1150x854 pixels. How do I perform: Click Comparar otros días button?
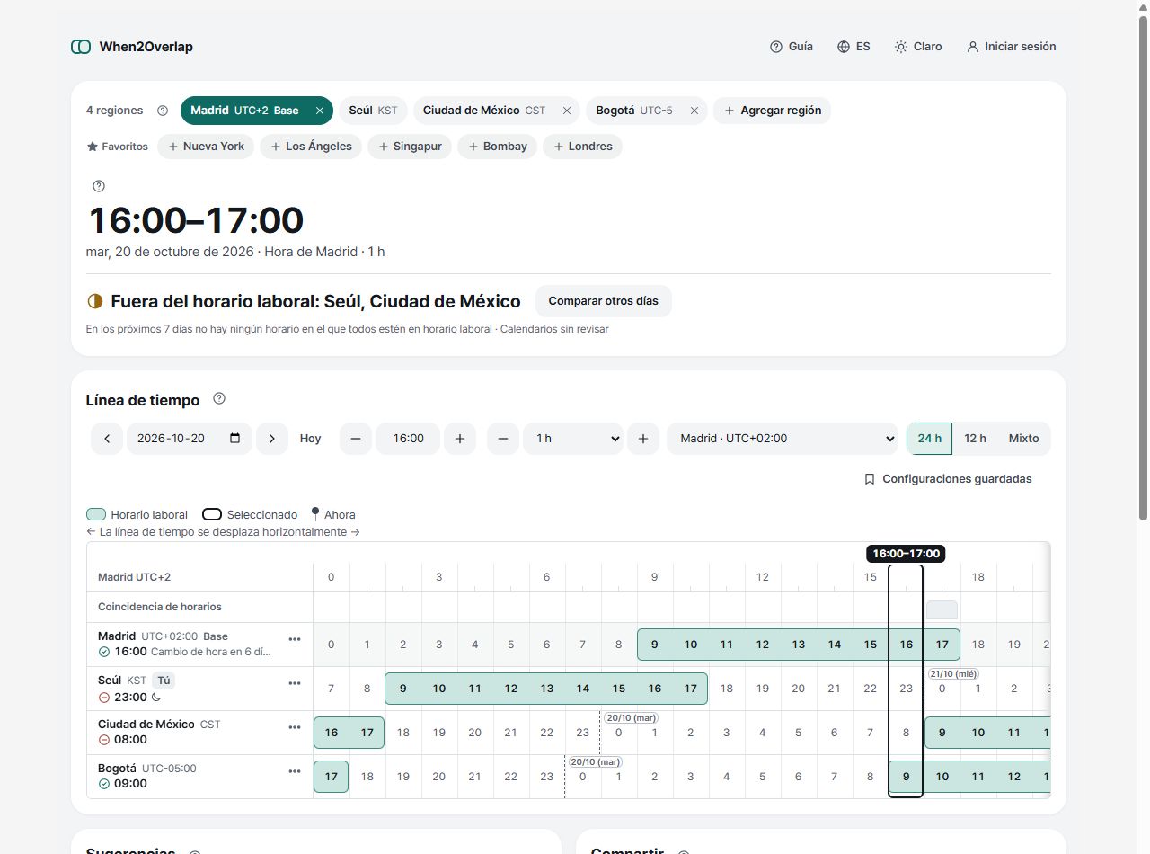click(604, 301)
